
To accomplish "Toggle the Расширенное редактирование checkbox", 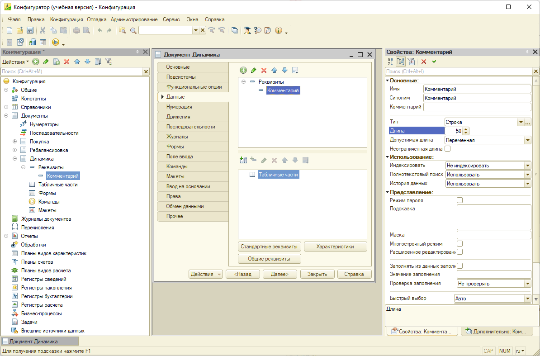I will coord(459,252).
